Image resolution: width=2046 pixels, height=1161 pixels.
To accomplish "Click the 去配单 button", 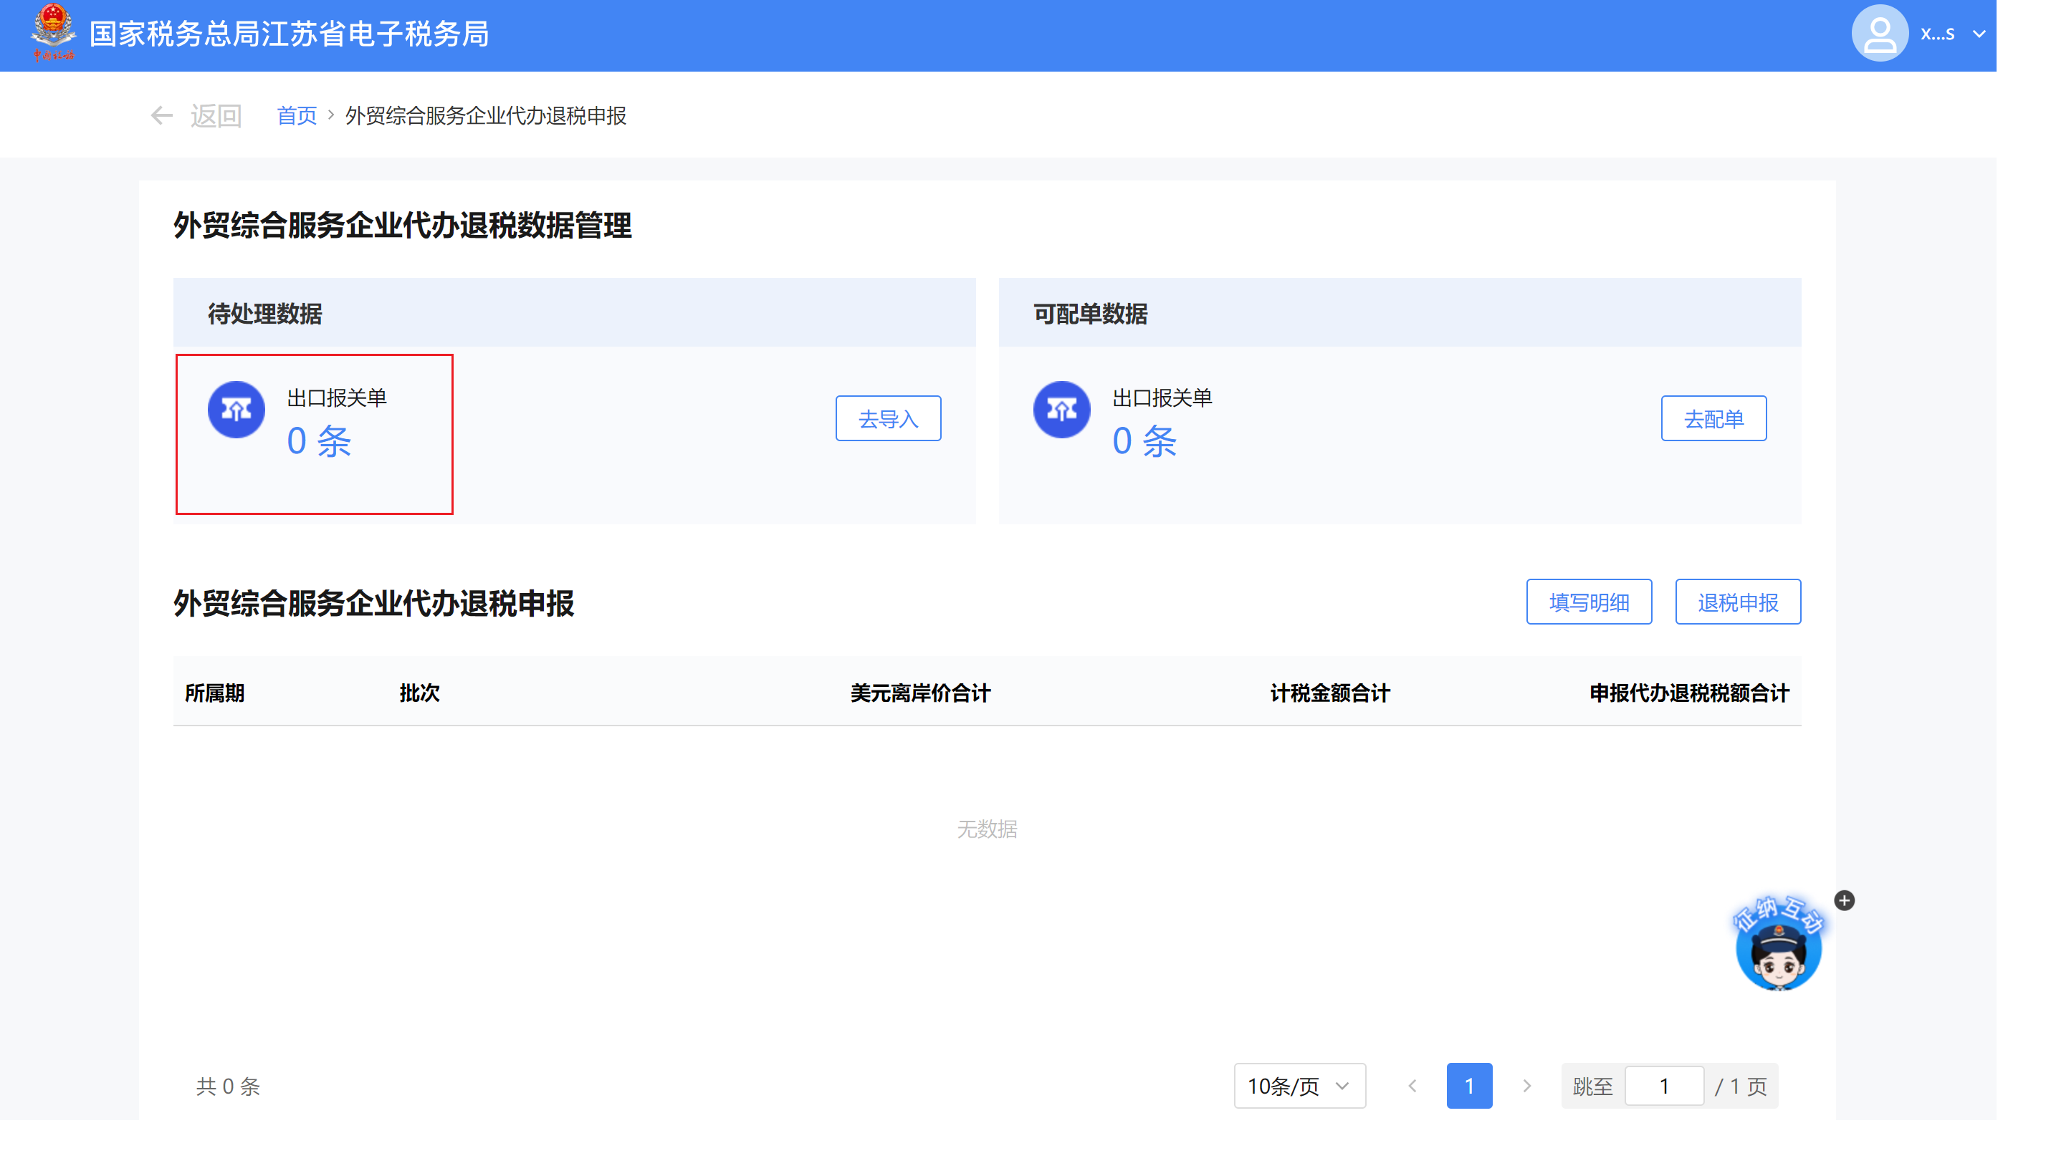I will [1713, 418].
